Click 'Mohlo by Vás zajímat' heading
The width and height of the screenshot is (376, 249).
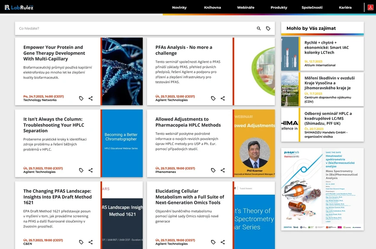click(x=311, y=28)
